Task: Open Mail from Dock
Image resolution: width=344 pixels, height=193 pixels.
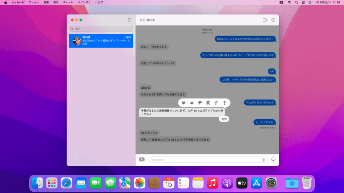Action: [81, 183]
